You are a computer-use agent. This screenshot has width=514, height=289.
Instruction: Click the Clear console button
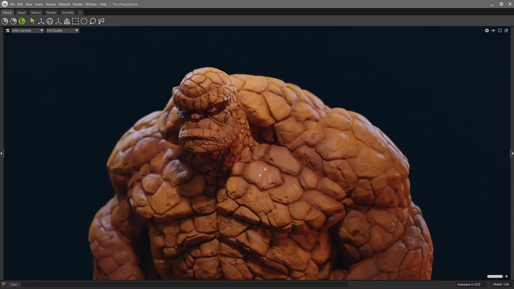[x=14, y=284]
